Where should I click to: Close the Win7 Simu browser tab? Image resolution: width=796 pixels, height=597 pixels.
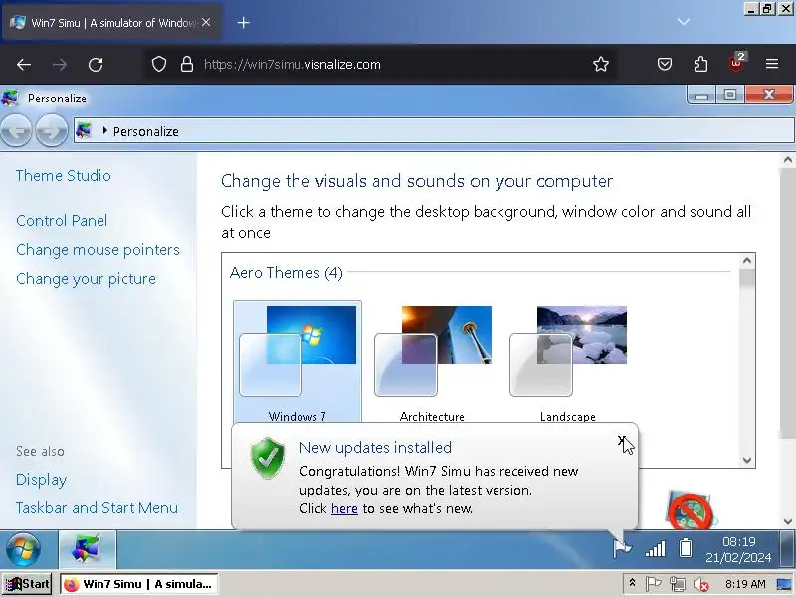click(206, 22)
